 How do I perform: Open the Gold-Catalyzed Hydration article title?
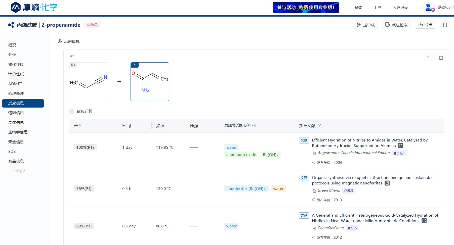coord(375,218)
